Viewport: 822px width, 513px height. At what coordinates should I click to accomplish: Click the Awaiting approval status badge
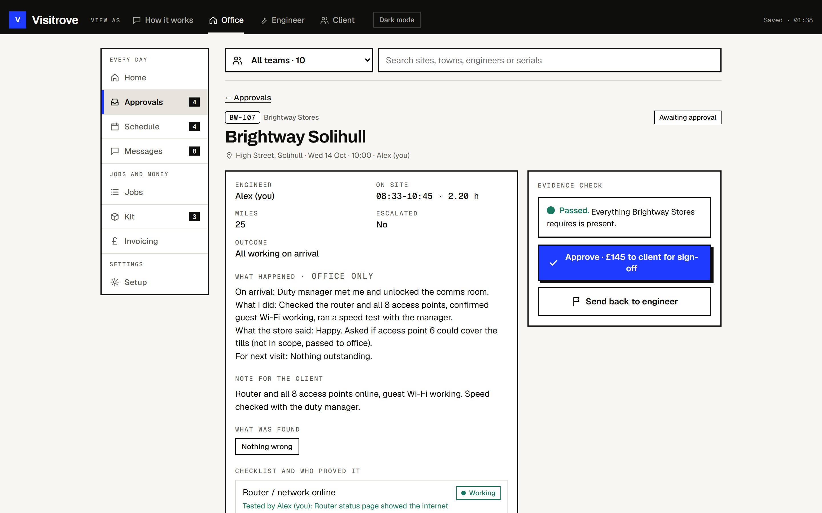[688, 117]
